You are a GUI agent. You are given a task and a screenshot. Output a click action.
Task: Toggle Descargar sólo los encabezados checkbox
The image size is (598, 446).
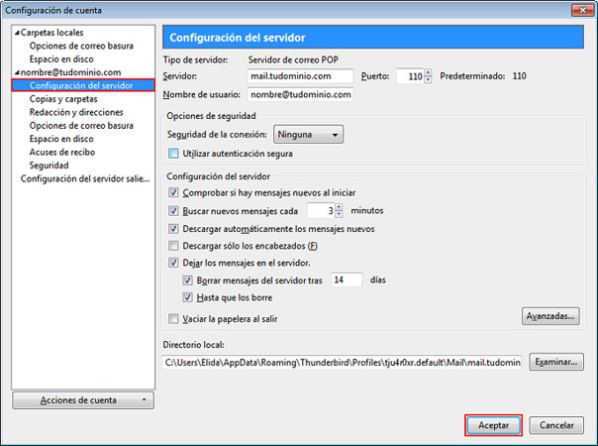coord(173,246)
